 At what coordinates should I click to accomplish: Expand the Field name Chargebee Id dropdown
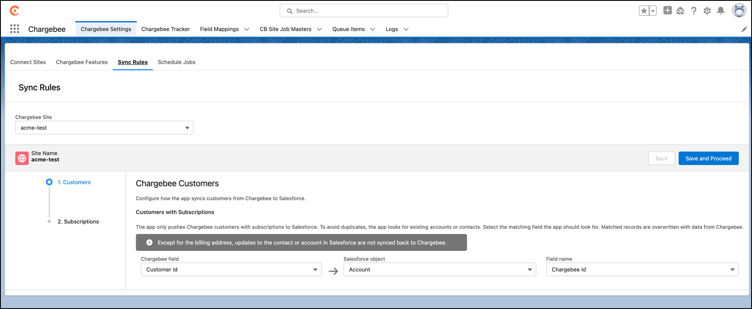[642, 269]
